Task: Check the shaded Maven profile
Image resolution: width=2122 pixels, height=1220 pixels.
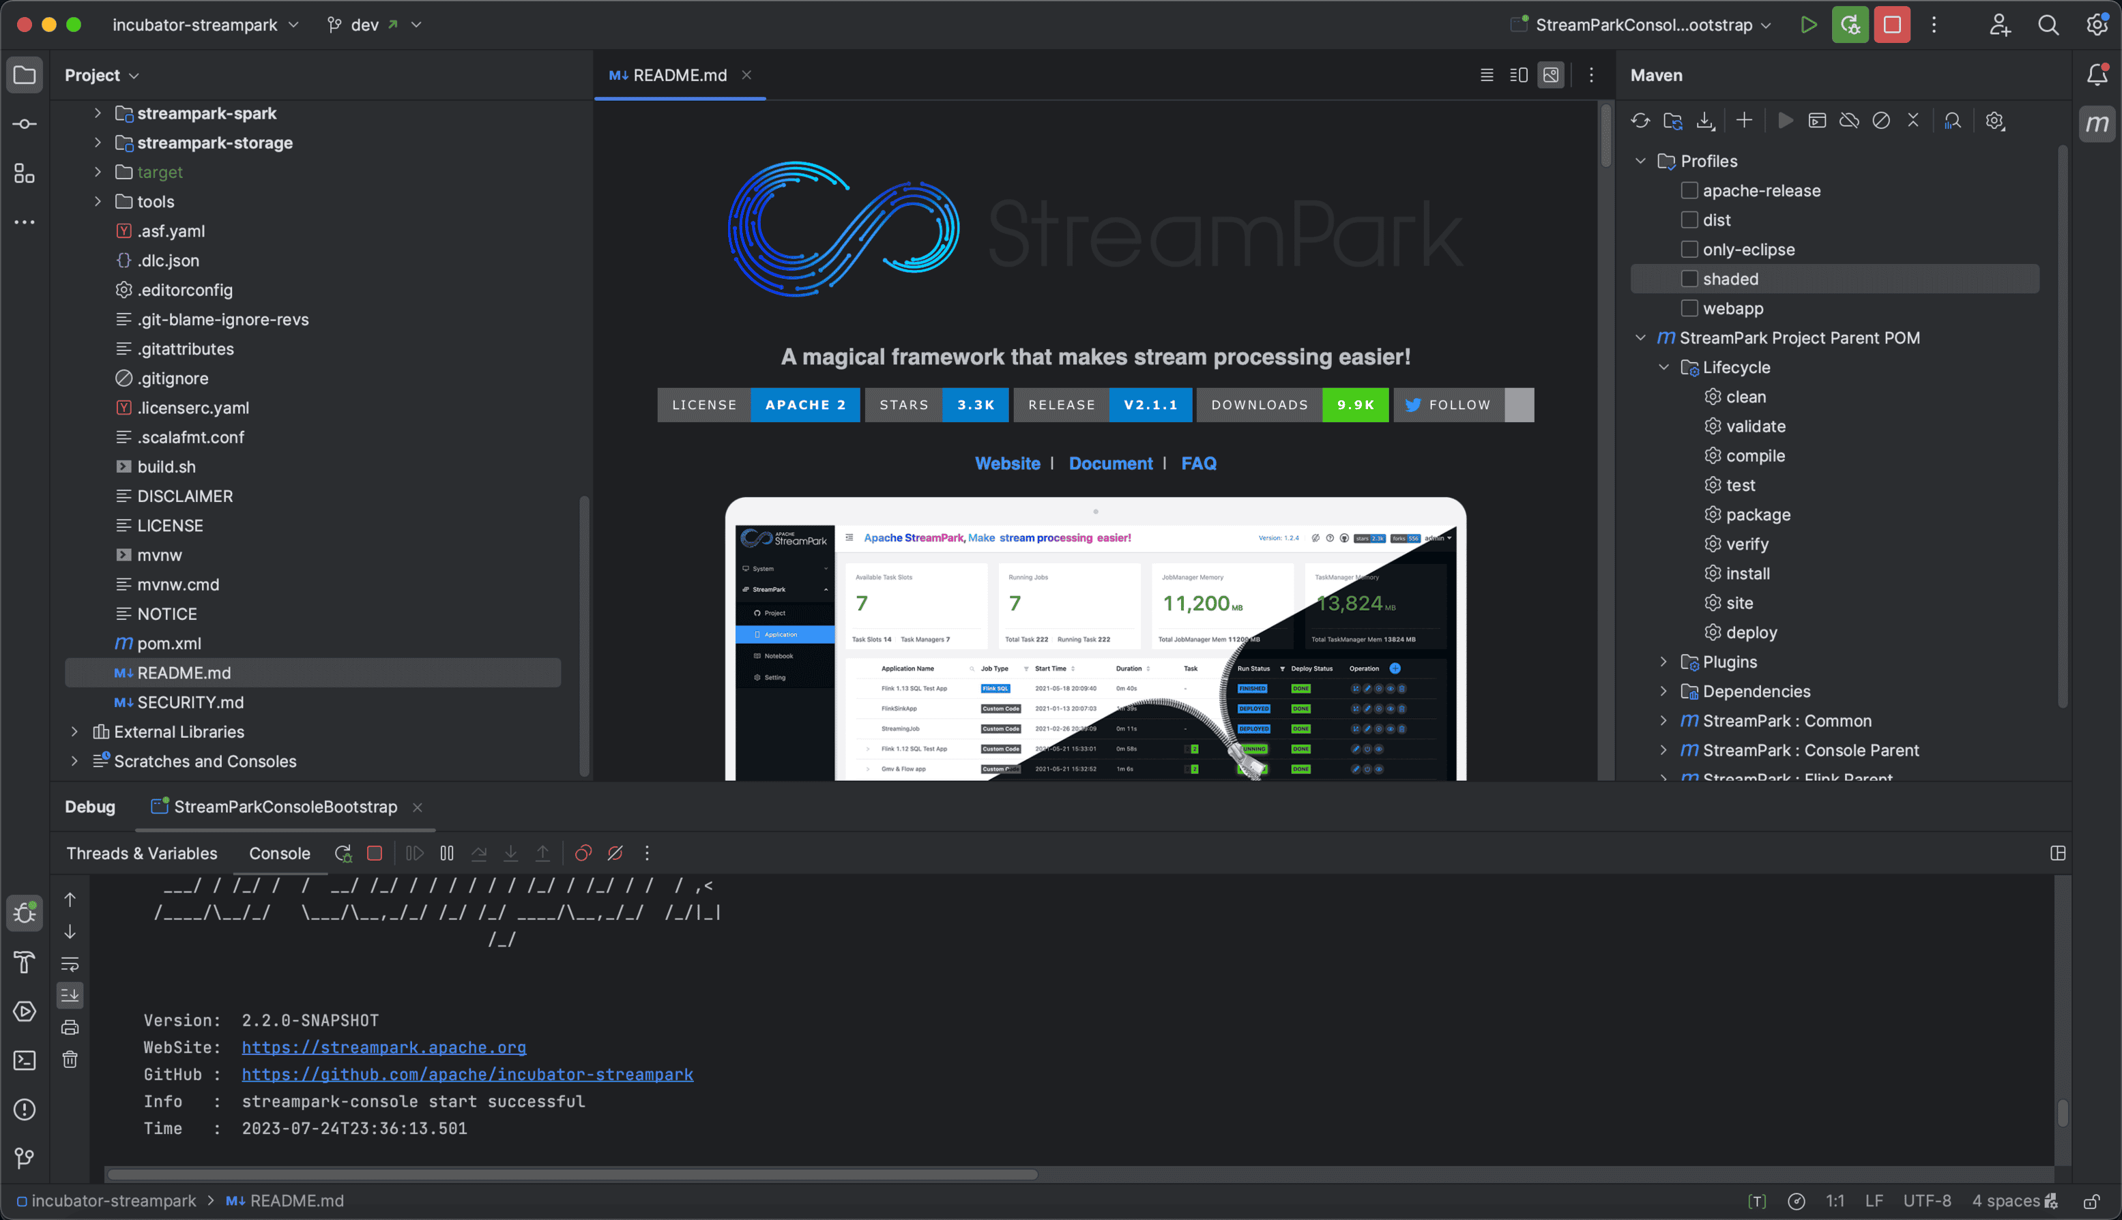Action: point(1689,279)
